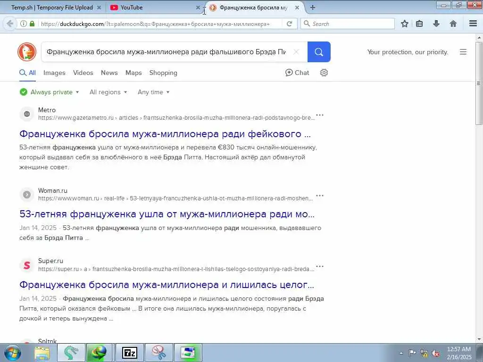This screenshot has width=483, height=362.
Task: Open the browser hamburger menu
Action: pos(473,24)
